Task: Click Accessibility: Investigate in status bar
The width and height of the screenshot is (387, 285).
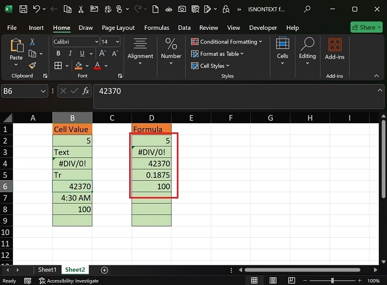Action: pyautogui.click(x=69, y=281)
